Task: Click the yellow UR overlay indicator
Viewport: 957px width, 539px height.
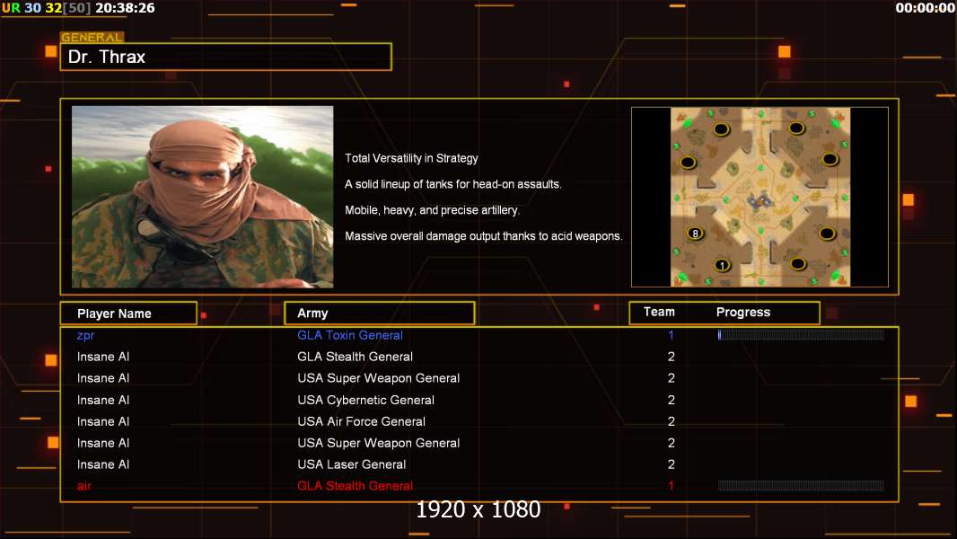Action: pos(11,8)
